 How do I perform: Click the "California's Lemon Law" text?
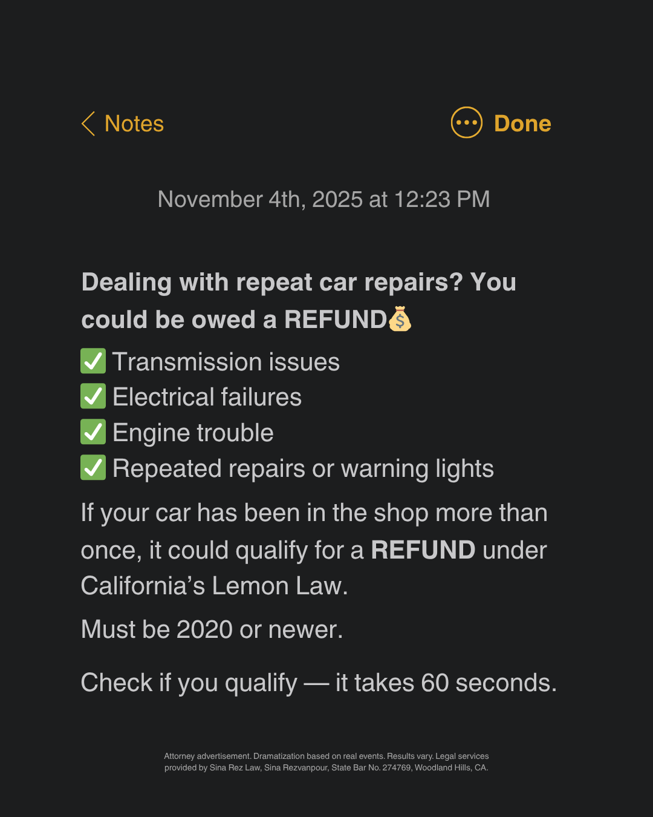tap(214, 586)
